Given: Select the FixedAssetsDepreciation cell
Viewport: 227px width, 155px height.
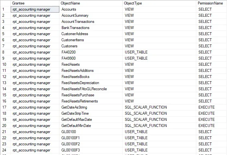Looking at the screenshot, I should coord(80,83).
